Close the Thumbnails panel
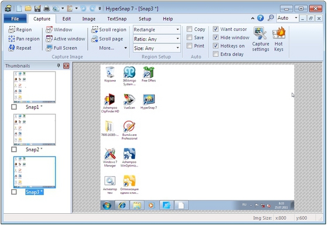Image resolution: width=328 pixels, height=225 pixels. pyautogui.click(x=66, y=66)
